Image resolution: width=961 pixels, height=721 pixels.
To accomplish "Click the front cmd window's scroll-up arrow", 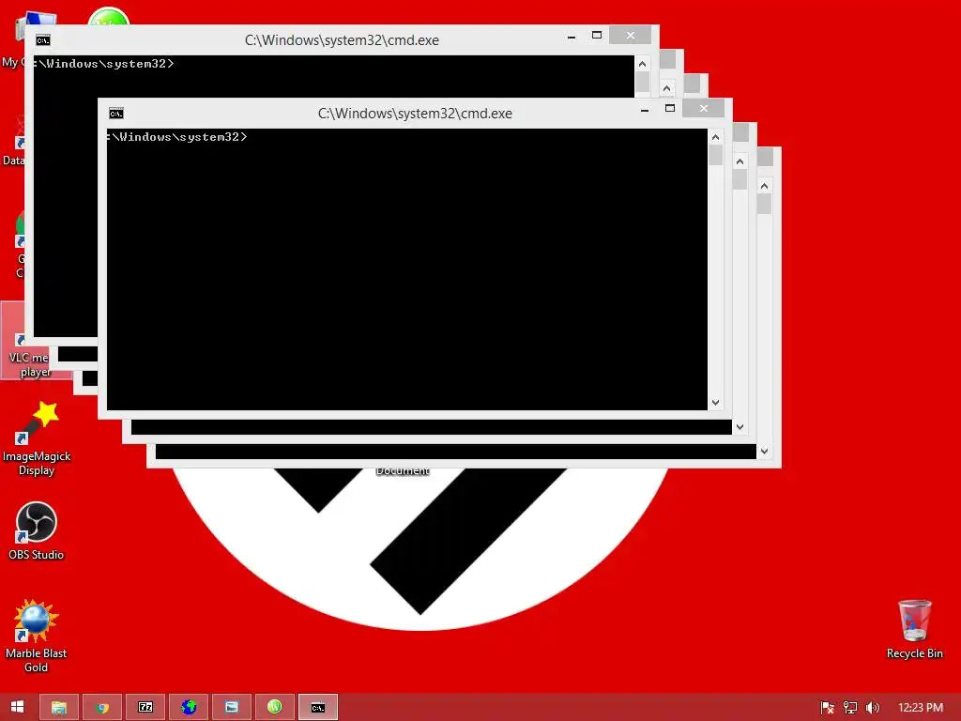I will [715, 137].
